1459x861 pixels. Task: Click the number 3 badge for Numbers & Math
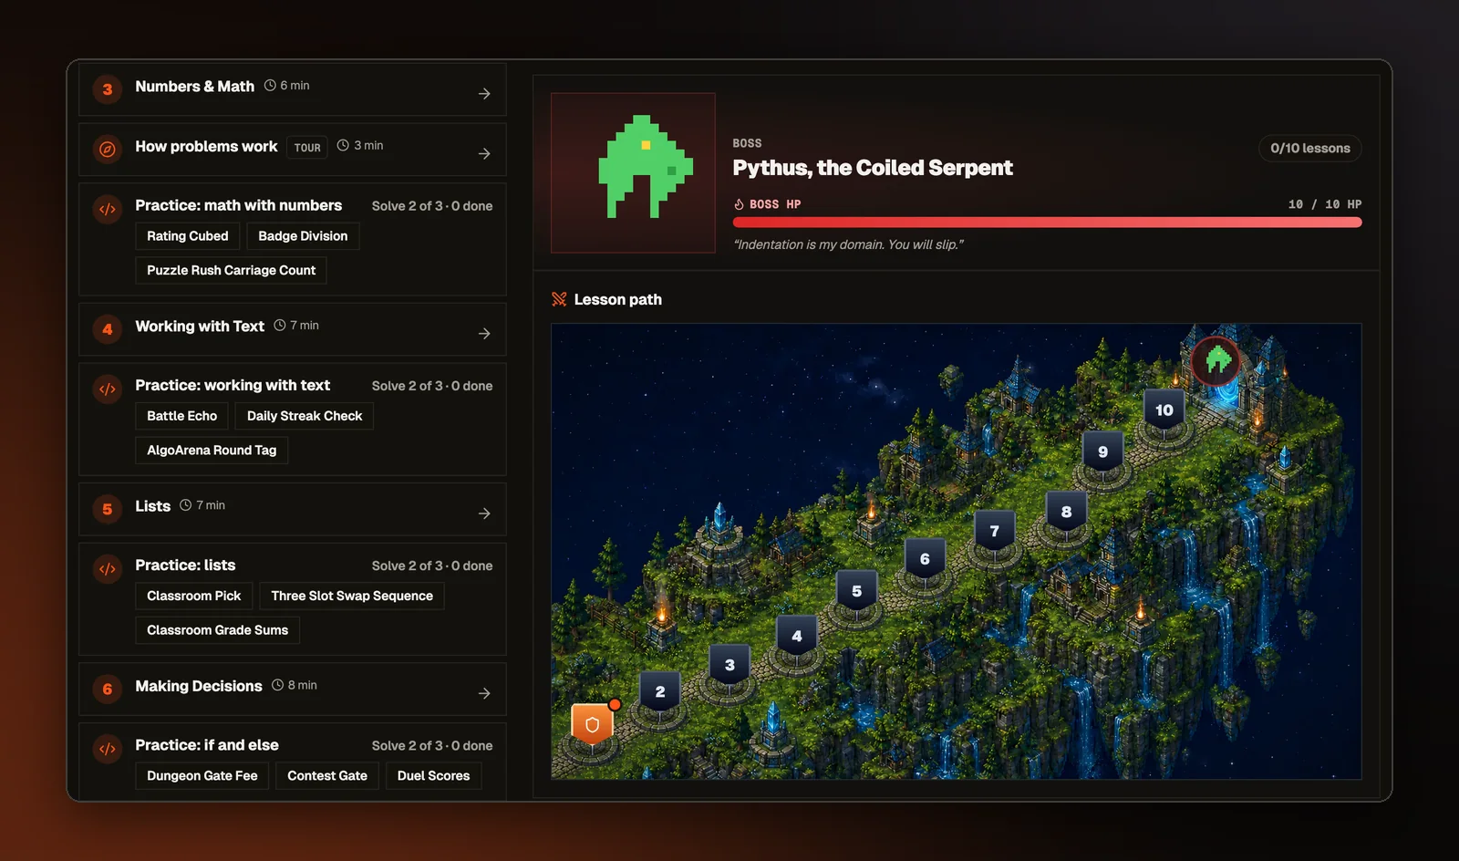click(x=108, y=89)
